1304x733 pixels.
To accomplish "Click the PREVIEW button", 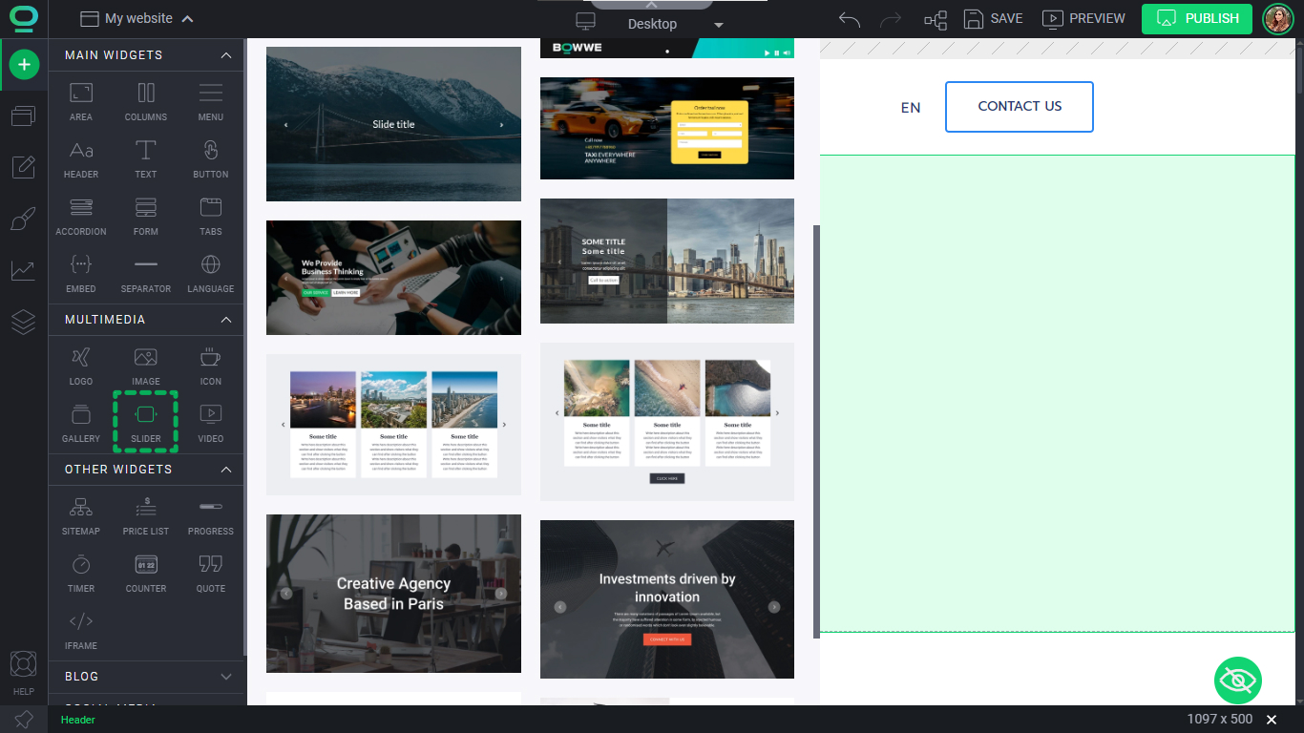I will pyautogui.click(x=1083, y=18).
